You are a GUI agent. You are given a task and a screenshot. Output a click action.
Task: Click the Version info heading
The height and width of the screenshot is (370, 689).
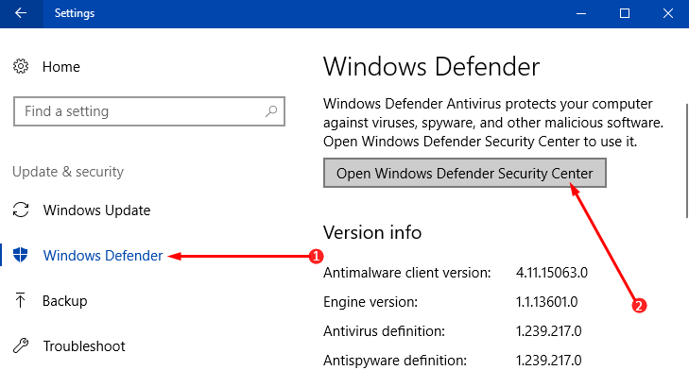(x=372, y=232)
